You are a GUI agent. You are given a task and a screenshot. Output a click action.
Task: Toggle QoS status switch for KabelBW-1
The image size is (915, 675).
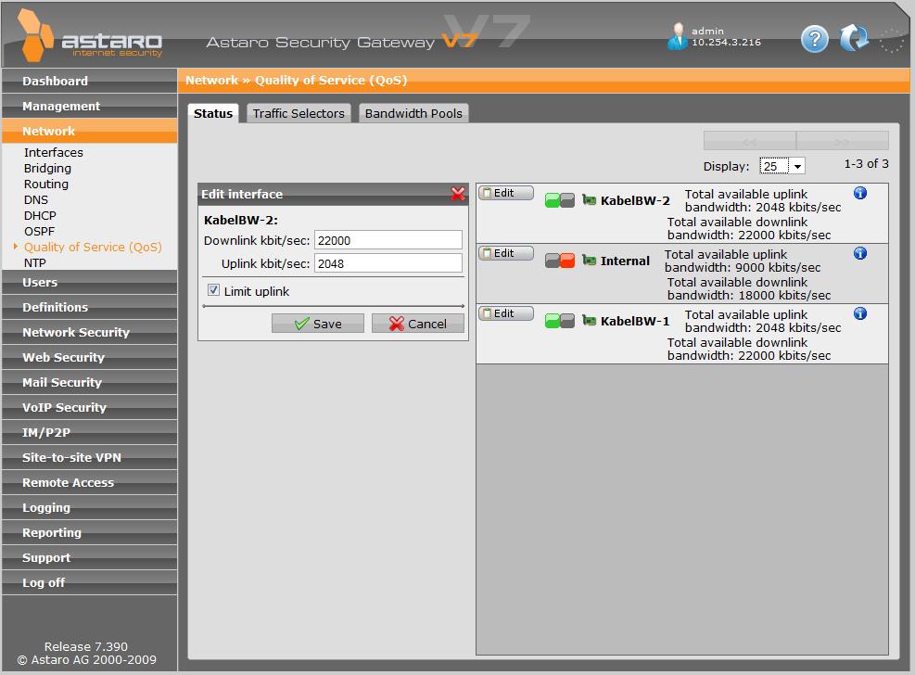pyautogui.click(x=560, y=321)
